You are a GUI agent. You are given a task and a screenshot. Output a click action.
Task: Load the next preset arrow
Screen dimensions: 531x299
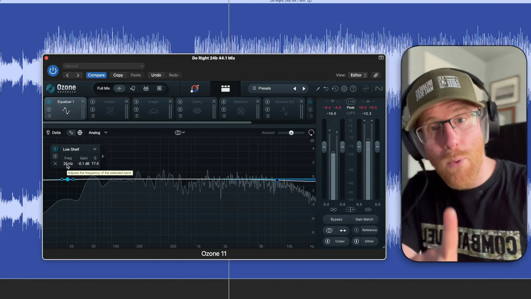[304, 89]
